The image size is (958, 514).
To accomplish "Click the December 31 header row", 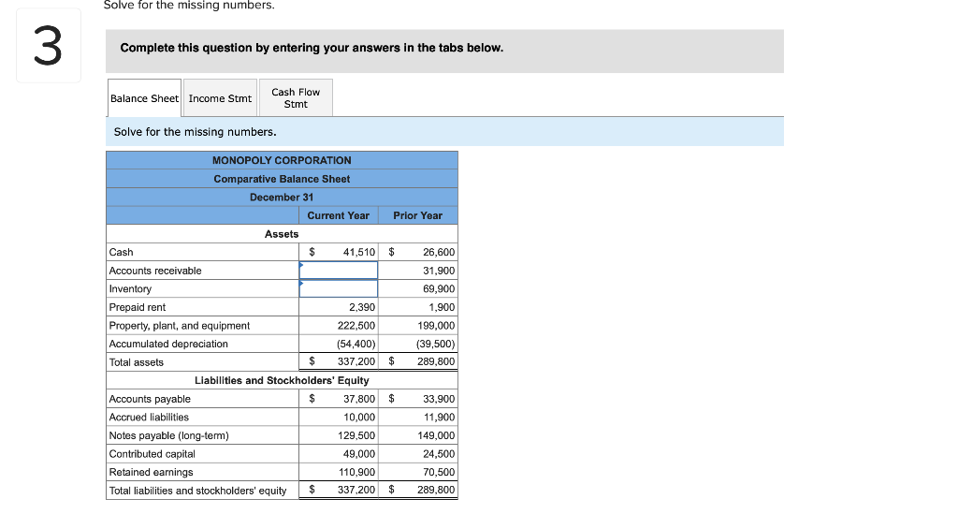I will click(282, 197).
